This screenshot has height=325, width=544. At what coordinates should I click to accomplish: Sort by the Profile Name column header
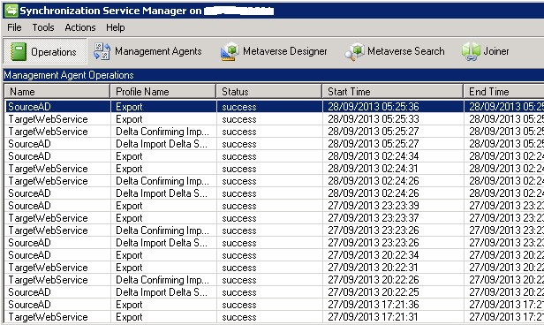163,92
